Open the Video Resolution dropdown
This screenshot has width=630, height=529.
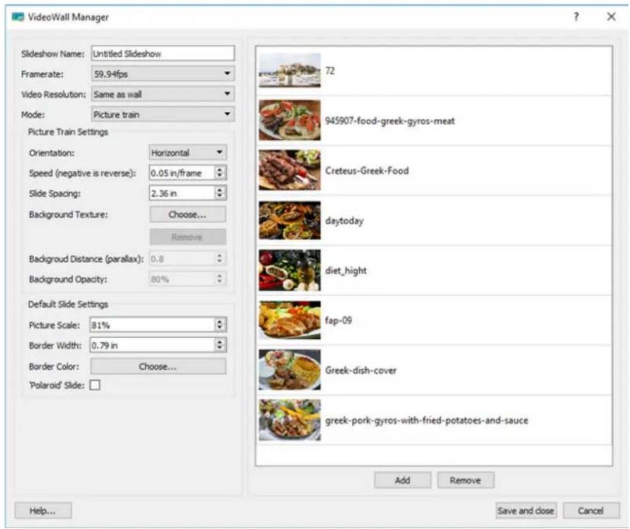pos(163,94)
